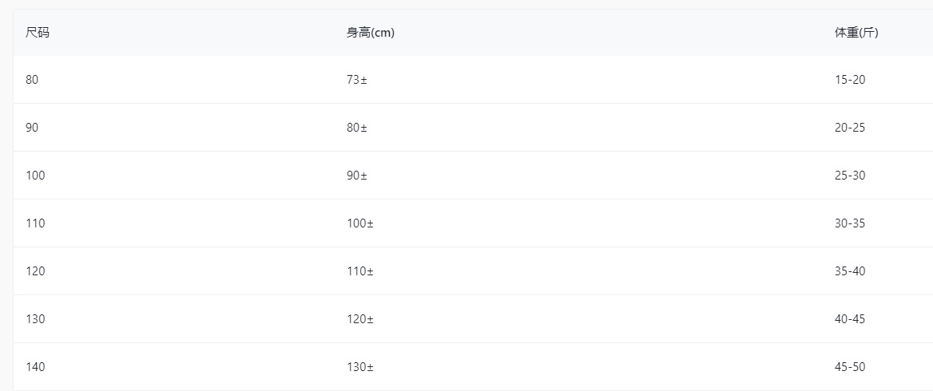Click weight range 35-40
The height and width of the screenshot is (391, 933).
click(850, 271)
